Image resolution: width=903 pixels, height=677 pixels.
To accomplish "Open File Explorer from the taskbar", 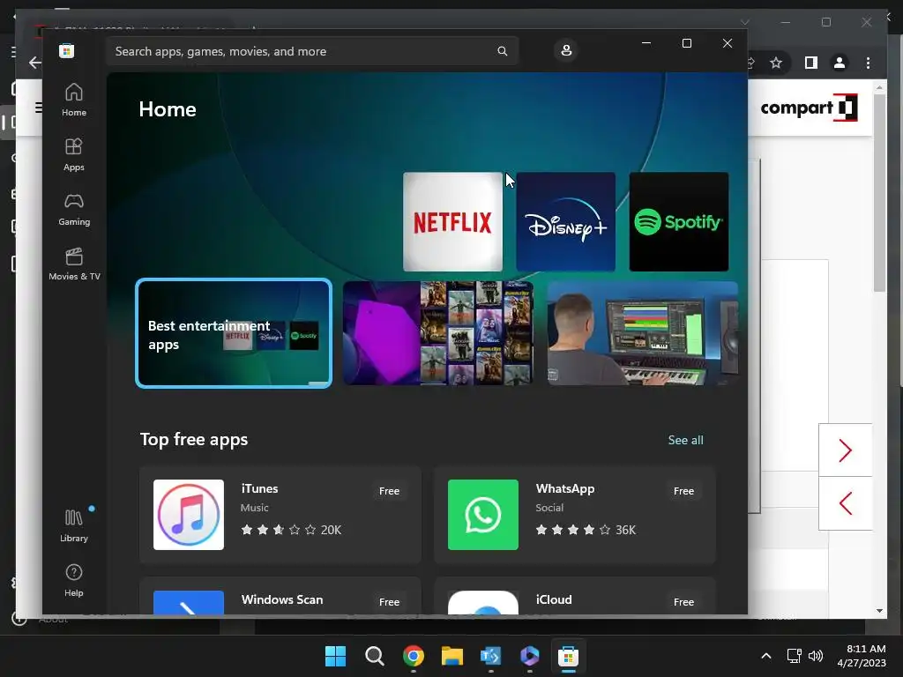I will tap(452, 656).
